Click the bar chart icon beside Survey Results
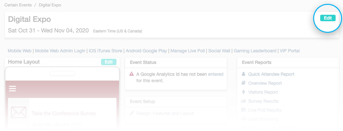Viewport: 343px width, 131px height. [244, 101]
